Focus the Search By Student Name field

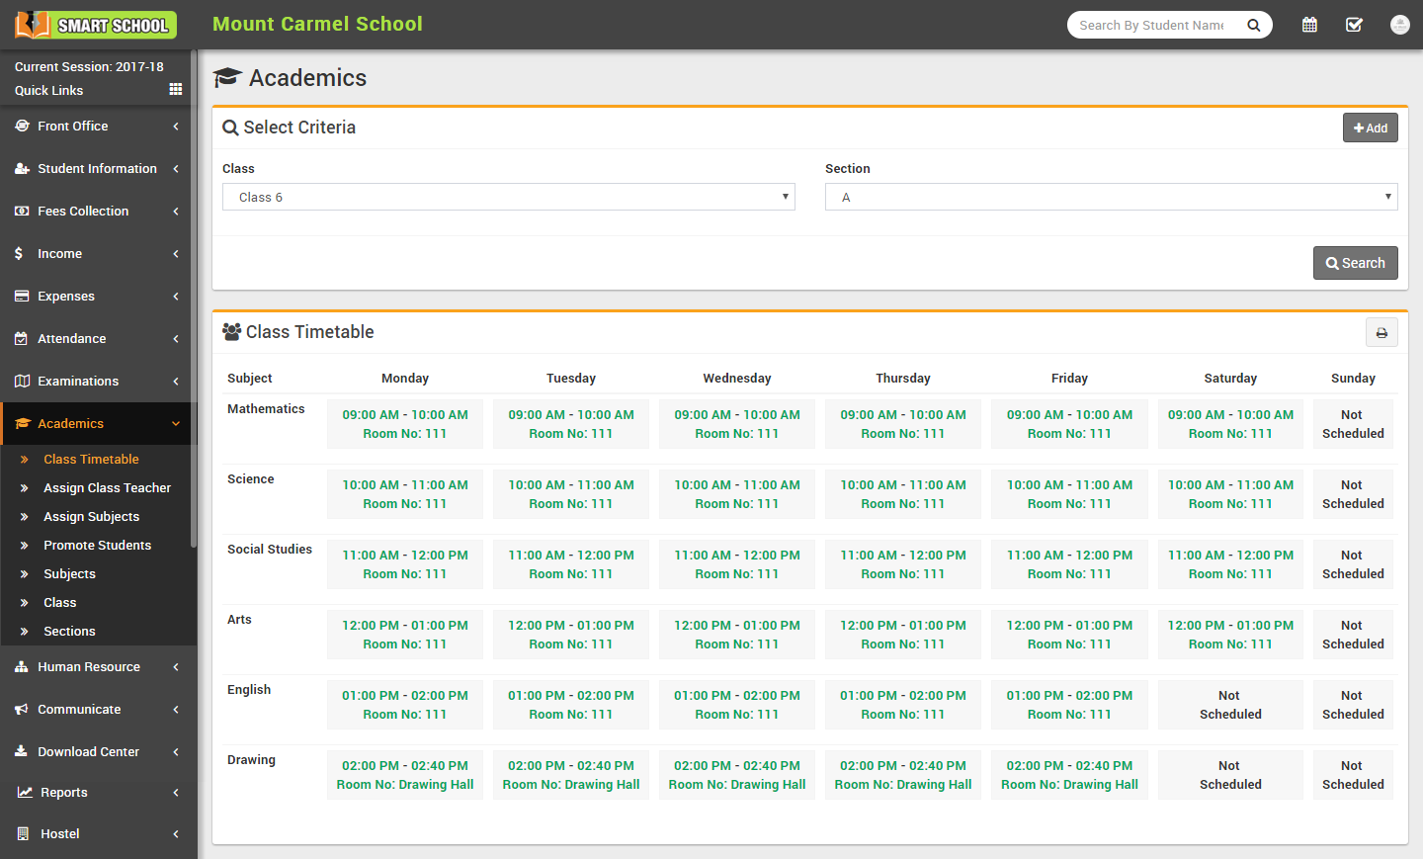coord(1152,26)
